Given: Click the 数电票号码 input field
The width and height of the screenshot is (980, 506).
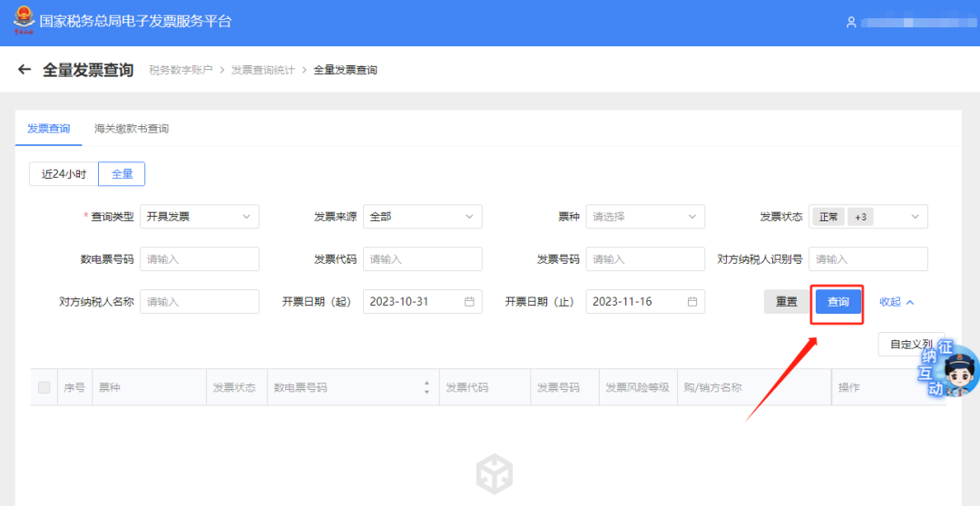Looking at the screenshot, I should coord(199,259).
